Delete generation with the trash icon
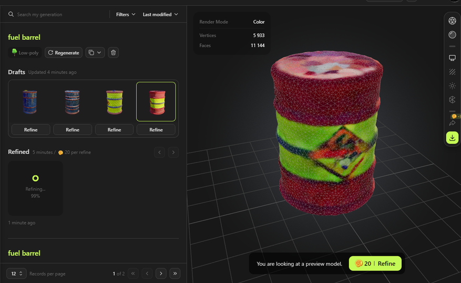Viewport: 461px width, 283px height. (114, 53)
